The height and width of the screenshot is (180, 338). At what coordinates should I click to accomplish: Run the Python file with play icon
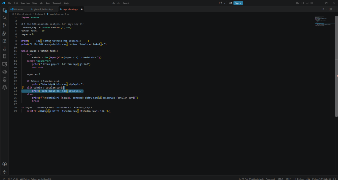pyautogui.click(x=324, y=9)
